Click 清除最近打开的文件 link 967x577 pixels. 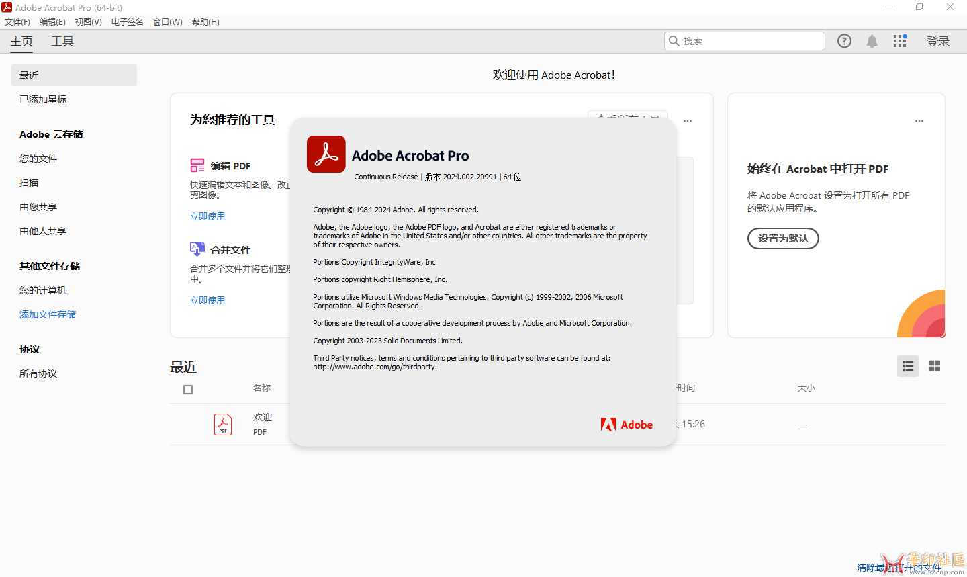pos(899,568)
